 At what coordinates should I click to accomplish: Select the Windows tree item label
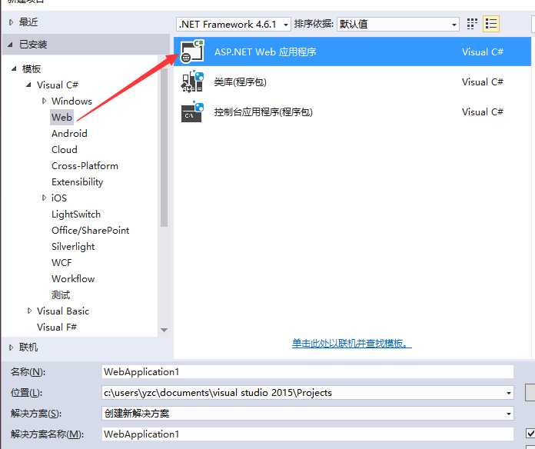click(71, 101)
